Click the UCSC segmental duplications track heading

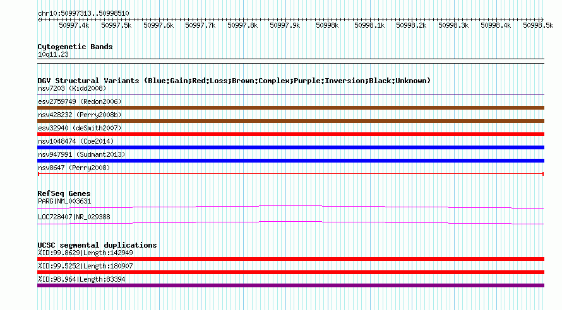[97, 245]
